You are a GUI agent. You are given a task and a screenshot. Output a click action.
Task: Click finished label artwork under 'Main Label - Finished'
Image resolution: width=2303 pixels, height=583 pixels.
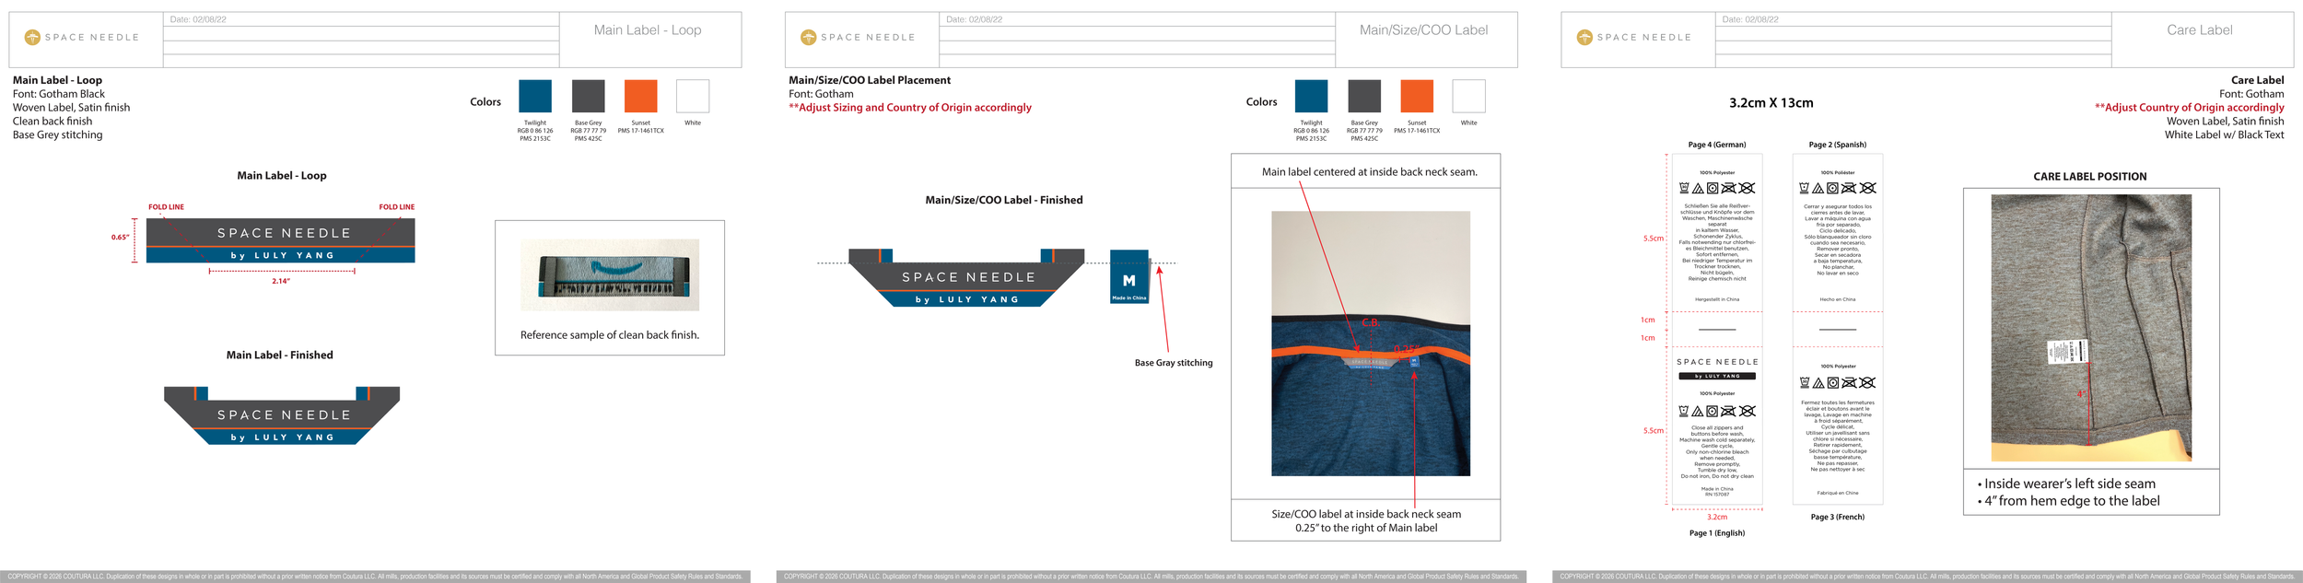pyautogui.click(x=282, y=416)
